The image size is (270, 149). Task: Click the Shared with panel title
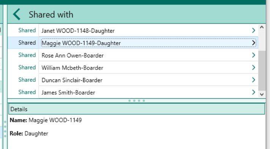click(x=51, y=14)
